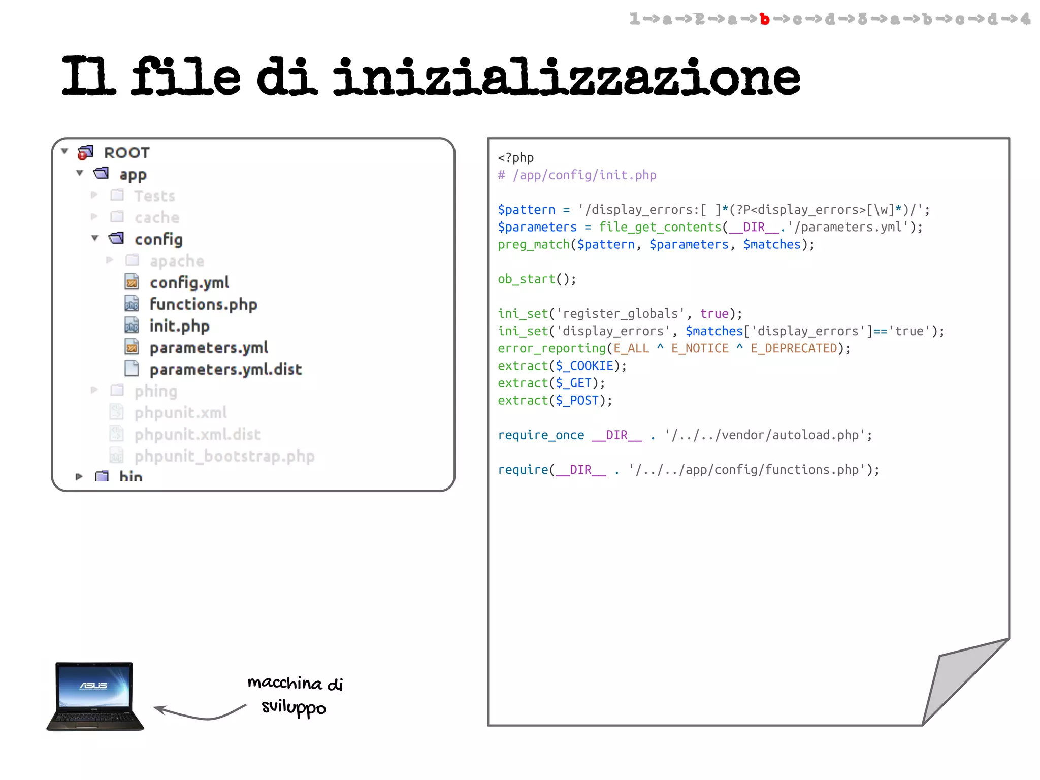Expand the apache folder arrow
The height and width of the screenshot is (780, 1040).
109,260
